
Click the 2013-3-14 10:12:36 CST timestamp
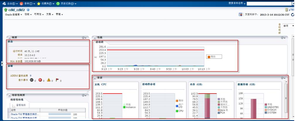point(275,15)
